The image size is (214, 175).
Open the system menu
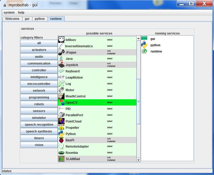coord(9,13)
